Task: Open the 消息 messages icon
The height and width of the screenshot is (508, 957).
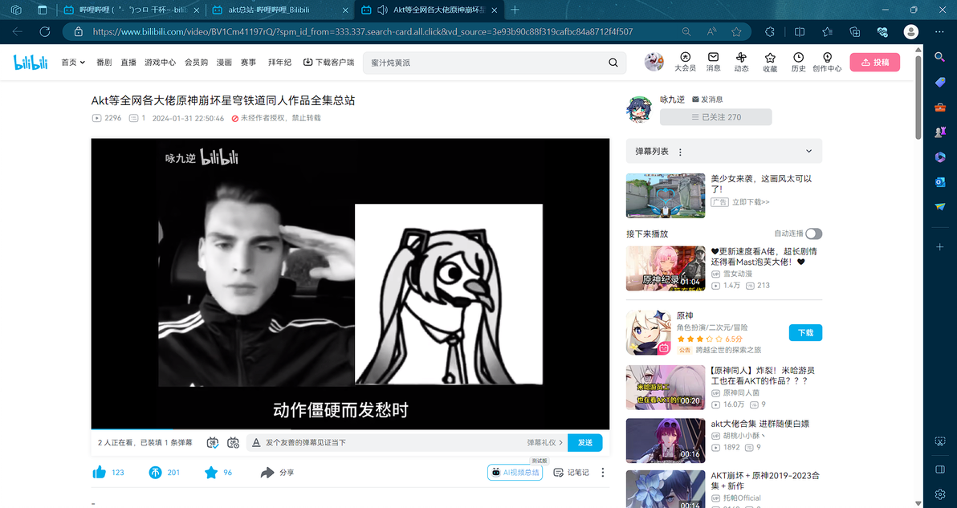Action: (714, 62)
